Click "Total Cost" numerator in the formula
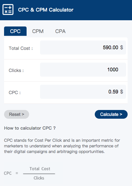 pyautogui.click(x=40, y=169)
